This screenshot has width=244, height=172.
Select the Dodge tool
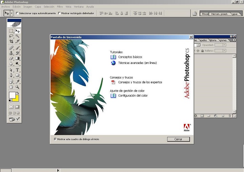17,64
